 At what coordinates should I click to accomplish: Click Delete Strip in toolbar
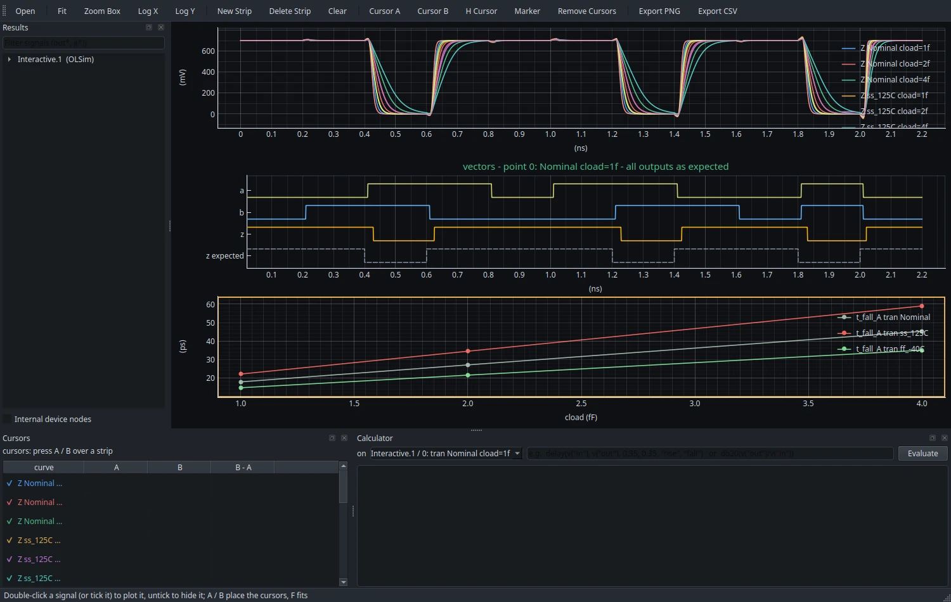tap(290, 11)
